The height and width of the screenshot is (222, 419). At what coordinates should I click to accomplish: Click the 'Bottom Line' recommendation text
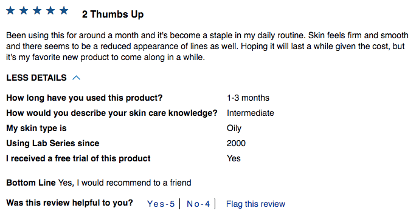pyautogui.click(x=99, y=183)
